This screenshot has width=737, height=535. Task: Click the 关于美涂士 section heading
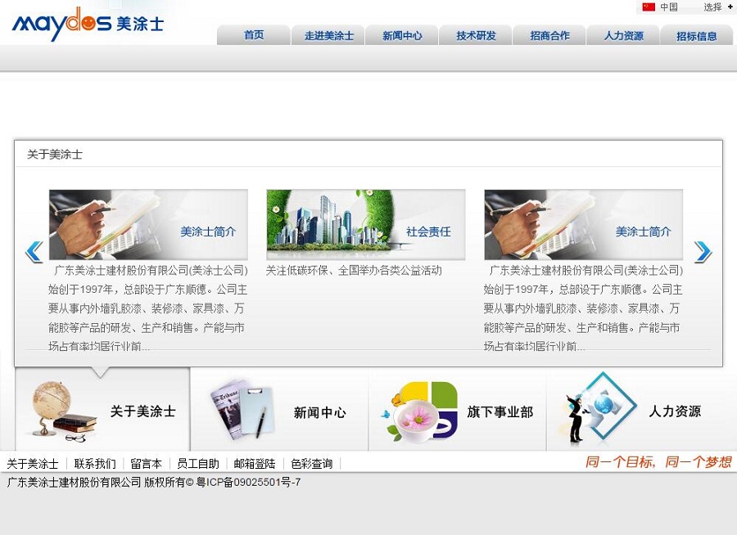coord(55,154)
